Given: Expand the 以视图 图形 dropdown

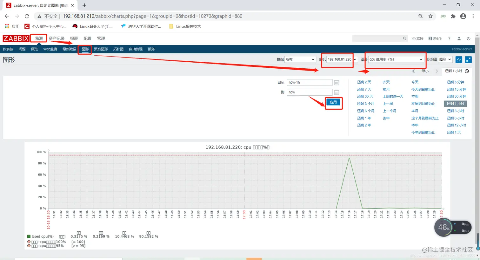Looking at the screenshot, I should coord(445,59).
